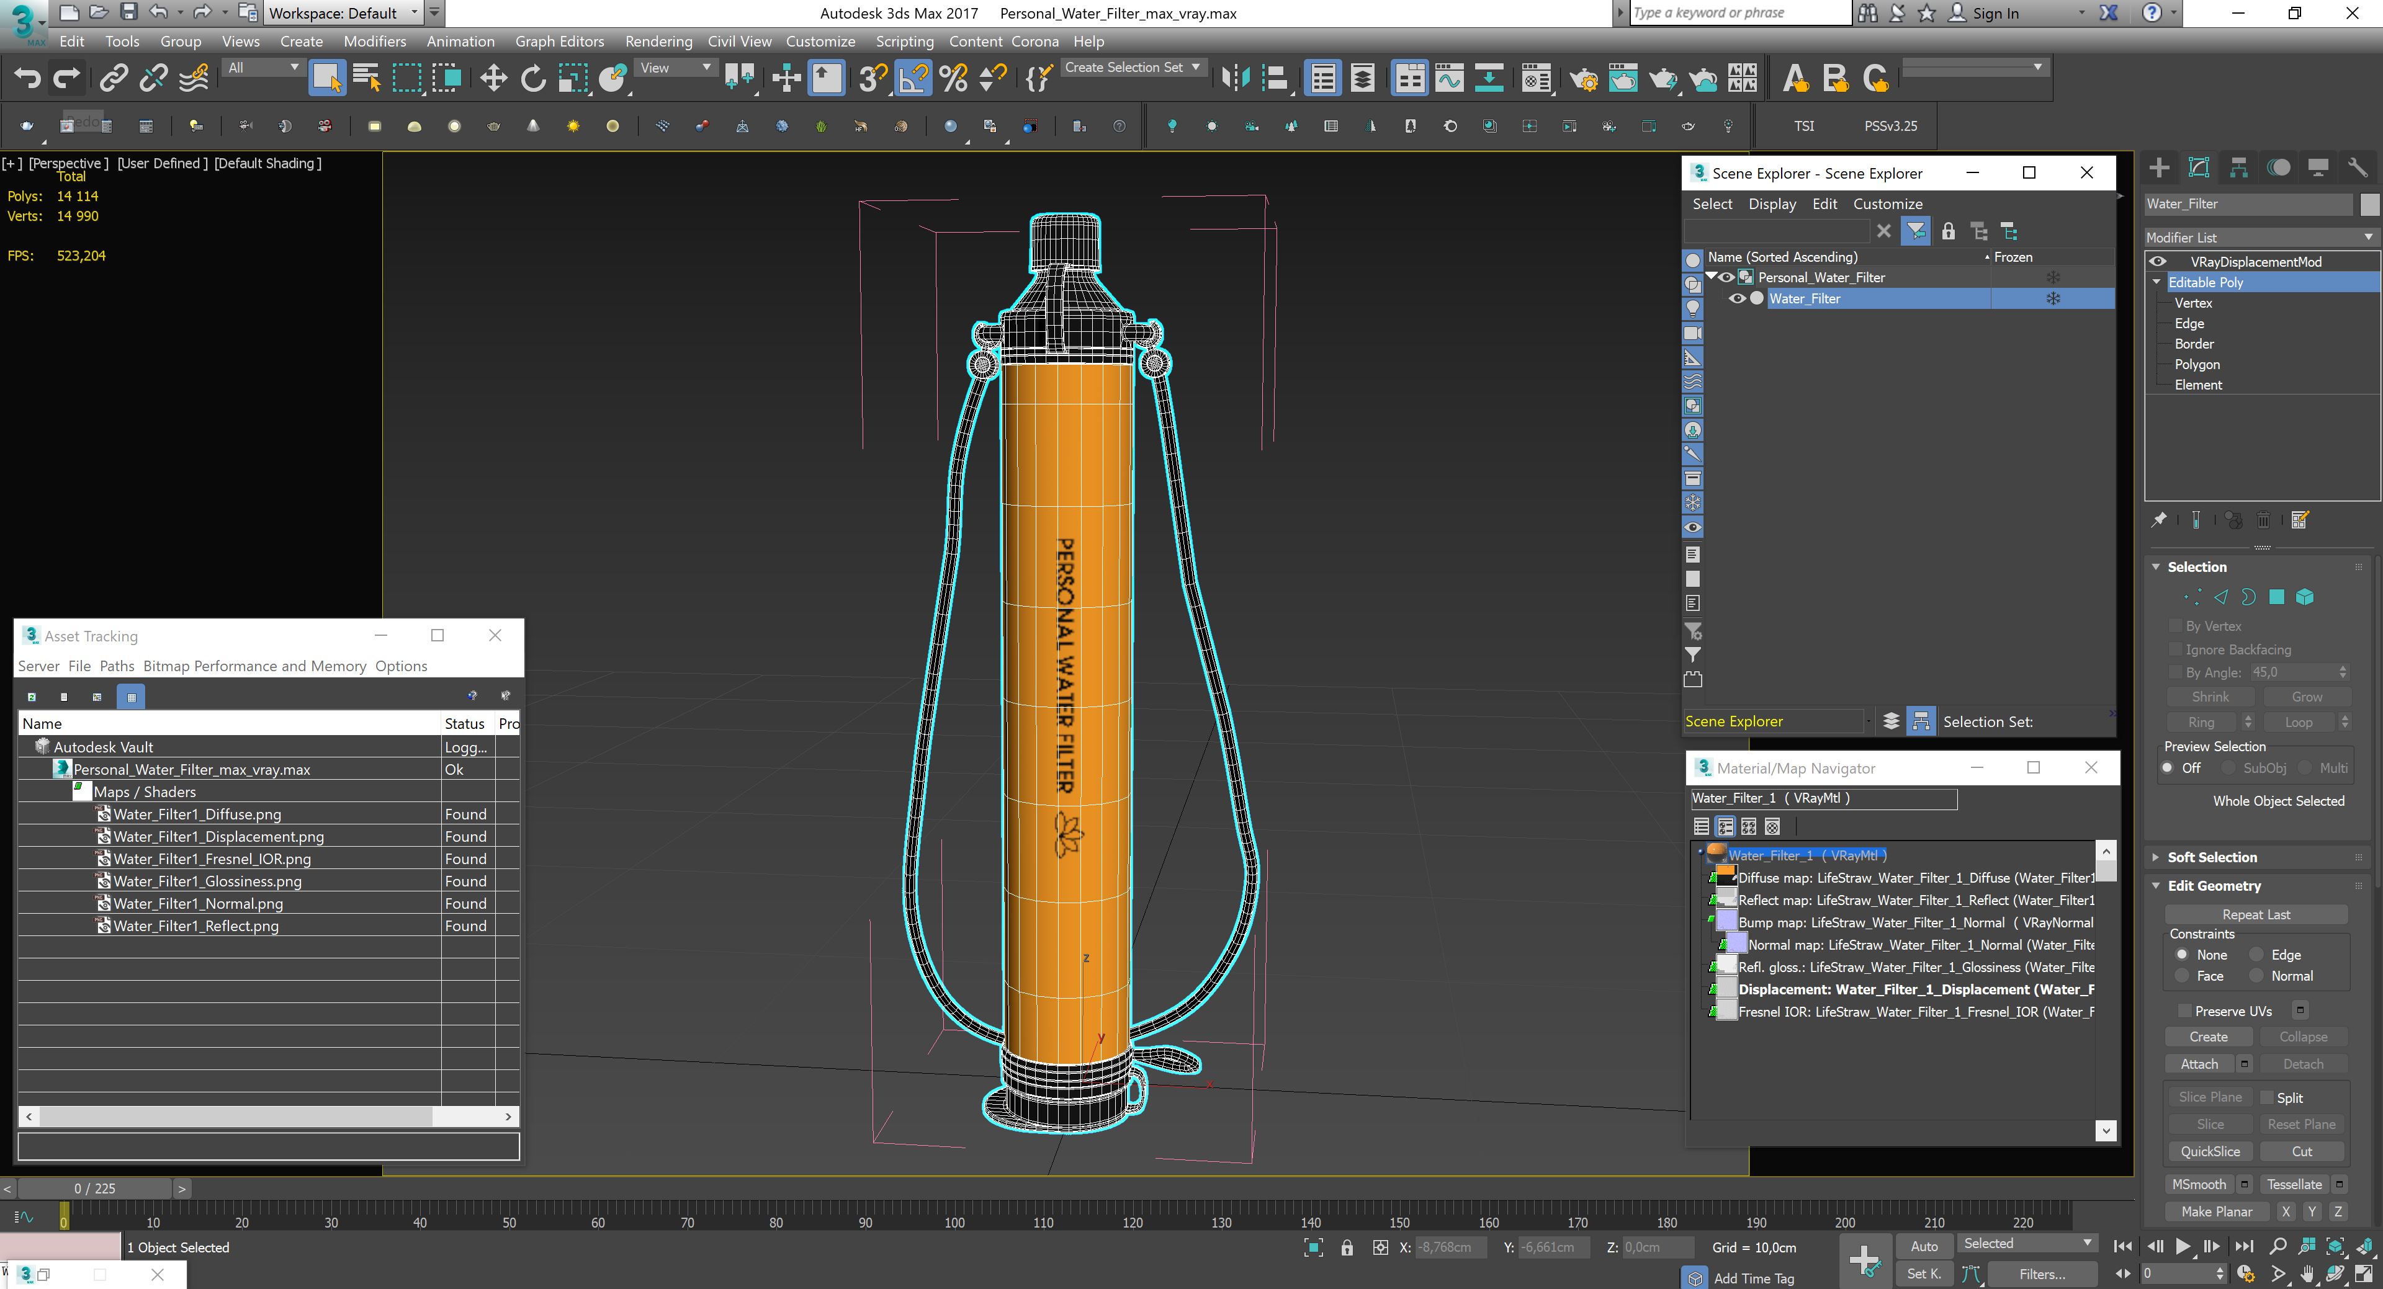Open the Modifiers menu
Screen dimensions: 2383x1289
coord(374,42)
